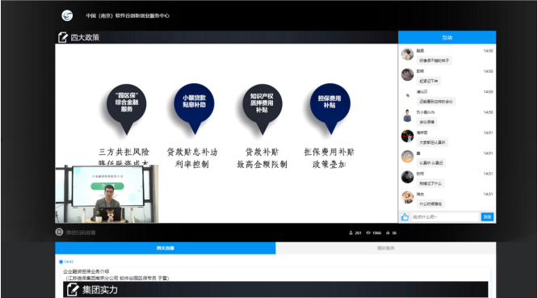Click the bottom avatar with the 14:51 message
This screenshot has height=298, width=538.
[407, 198]
